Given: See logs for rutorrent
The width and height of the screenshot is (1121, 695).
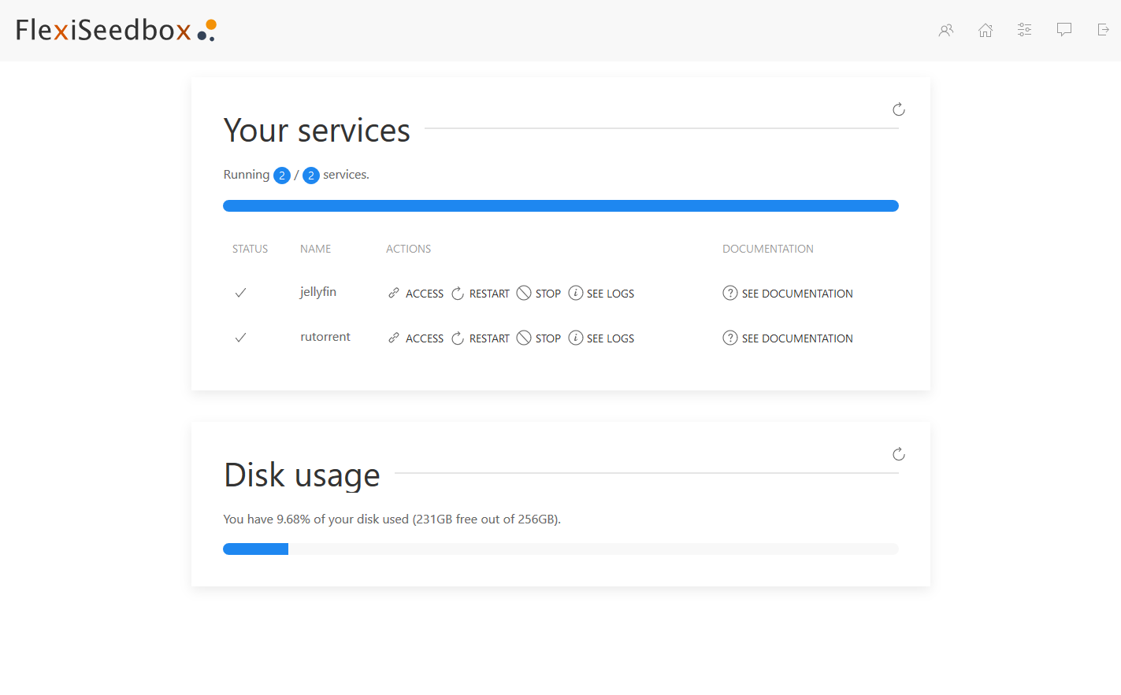Looking at the screenshot, I should click(601, 338).
